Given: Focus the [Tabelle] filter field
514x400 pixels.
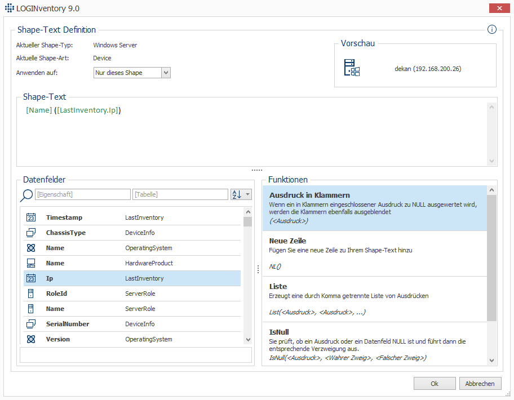Looking at the screenshot, I should pos(180,194).
